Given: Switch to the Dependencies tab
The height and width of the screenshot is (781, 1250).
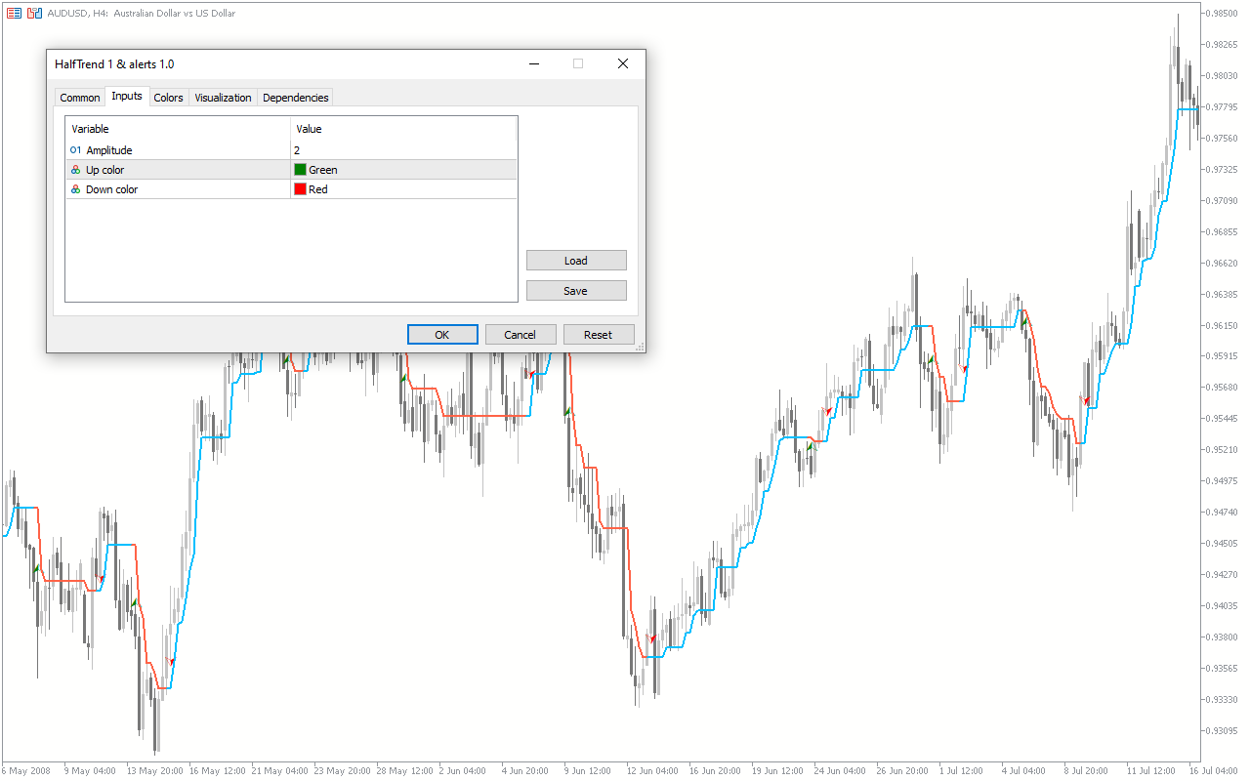Looking at the screenshot, I should pos(296,98).
